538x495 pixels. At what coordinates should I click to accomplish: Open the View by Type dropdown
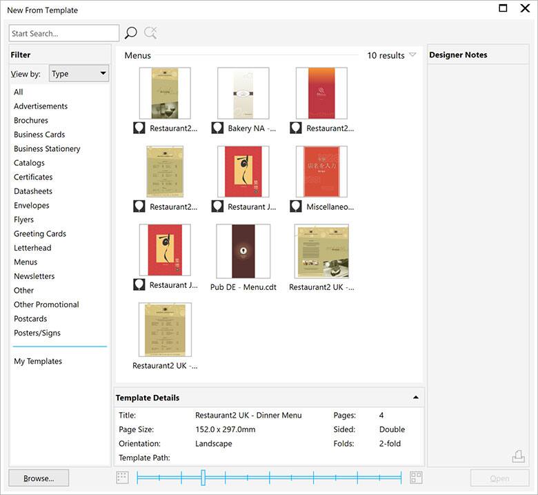(79, 74)
